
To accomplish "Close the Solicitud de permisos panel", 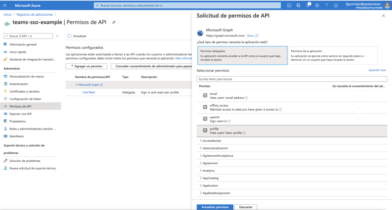I will [384, 16].
